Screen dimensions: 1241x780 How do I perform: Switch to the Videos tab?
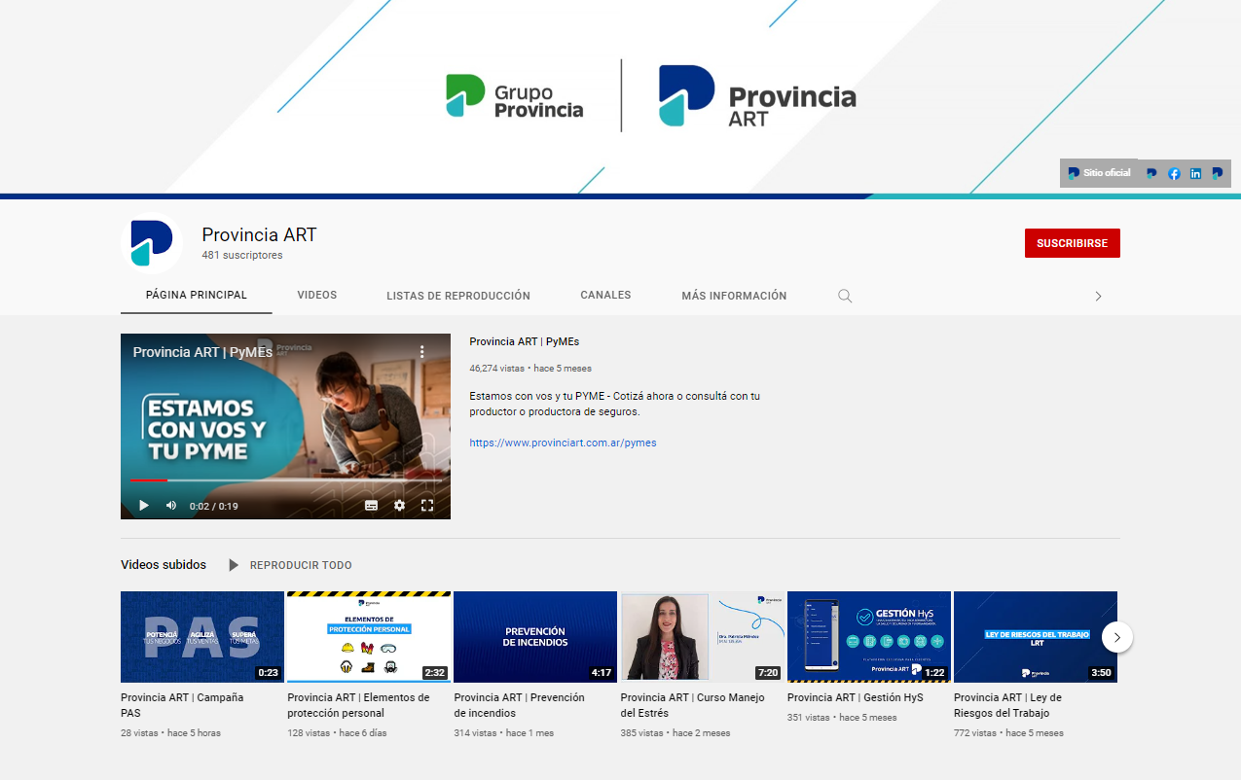[316, 296]
